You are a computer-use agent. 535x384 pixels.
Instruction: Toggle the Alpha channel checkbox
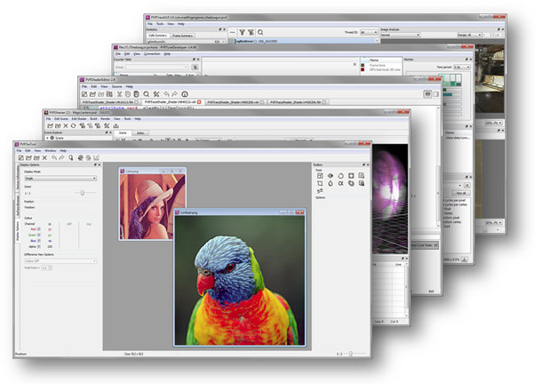point(39,246)
